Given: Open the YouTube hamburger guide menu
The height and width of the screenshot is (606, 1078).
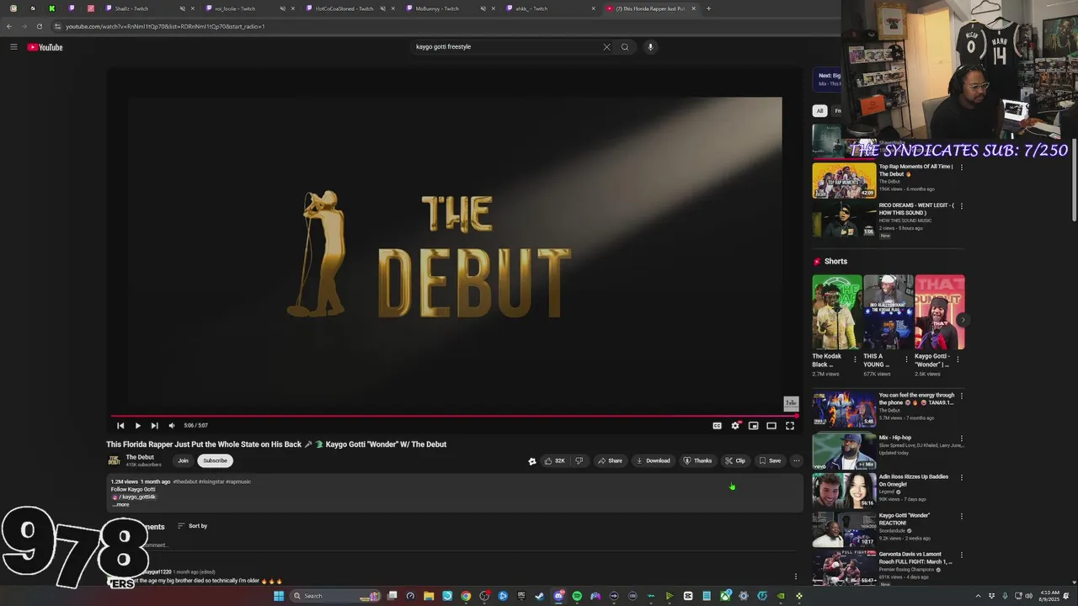Looking at the screenshot, I should [x=13, y=47].
